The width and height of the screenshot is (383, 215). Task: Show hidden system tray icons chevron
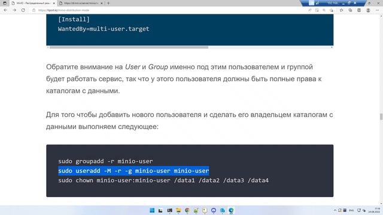pos(335,210)
